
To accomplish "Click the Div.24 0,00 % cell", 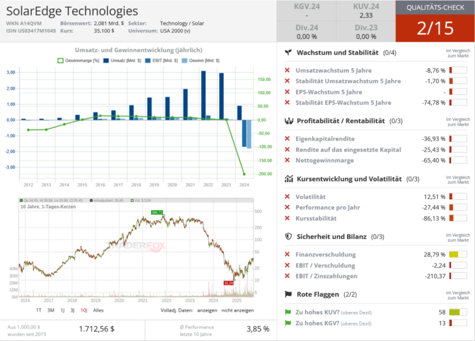I will pyautogui.click(x=306, y=32).
